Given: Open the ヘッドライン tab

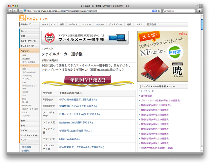Looking at the screenshot, I should tap(49, 25).
